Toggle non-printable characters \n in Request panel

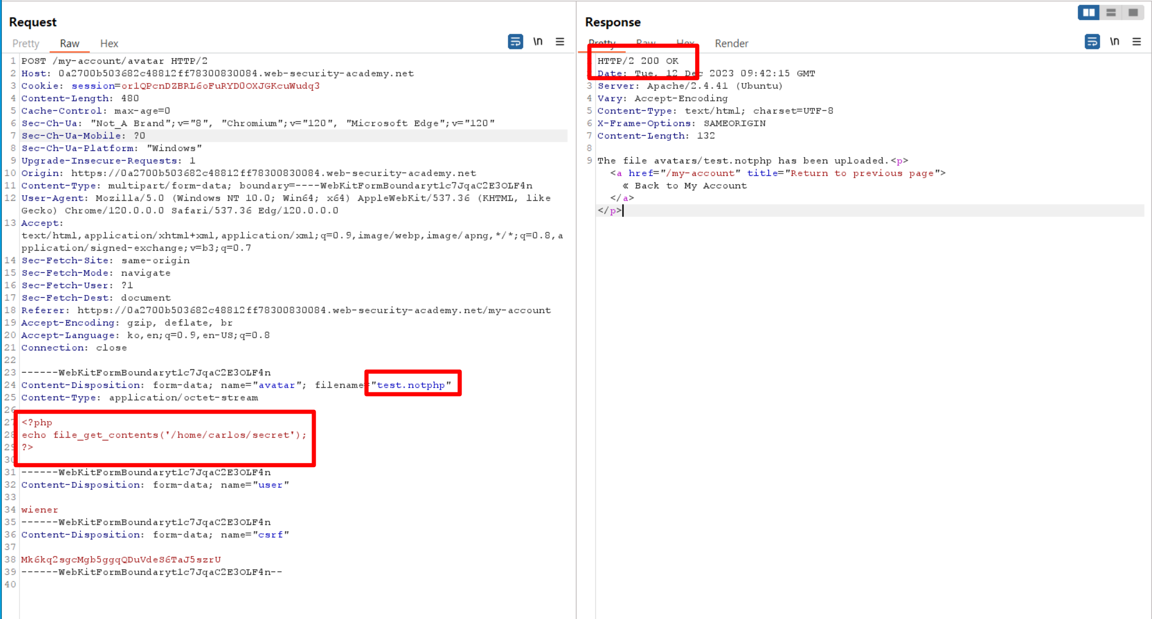pos(538,42)
